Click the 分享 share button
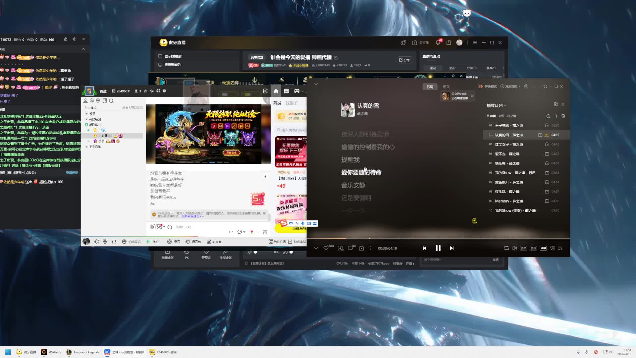 (404, 60)
